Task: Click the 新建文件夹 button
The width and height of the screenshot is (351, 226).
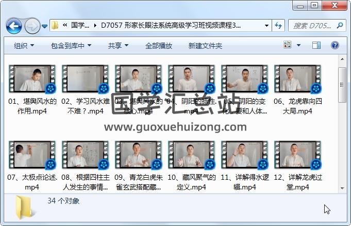Action: [205, 46]
